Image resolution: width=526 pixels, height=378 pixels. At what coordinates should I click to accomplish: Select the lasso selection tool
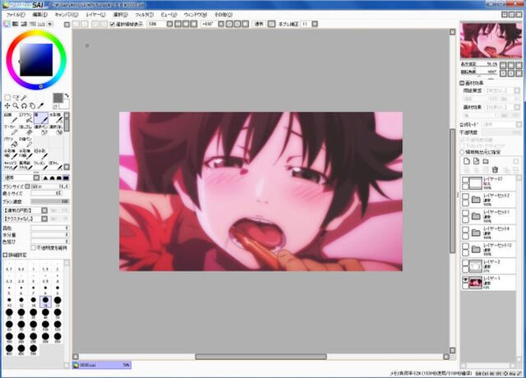pos(16,98)
